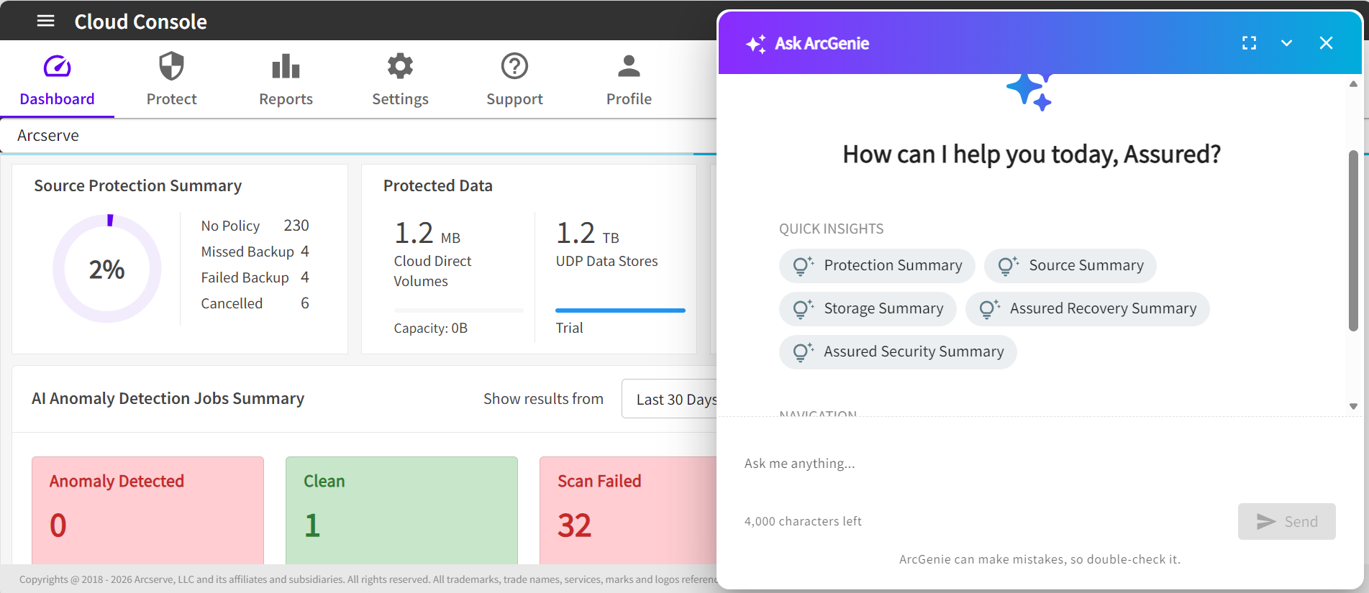Viewport: 1369px width, 593px height.
Task: Click the lightbulb icon in Source Summary
Action: (1008, 266)
